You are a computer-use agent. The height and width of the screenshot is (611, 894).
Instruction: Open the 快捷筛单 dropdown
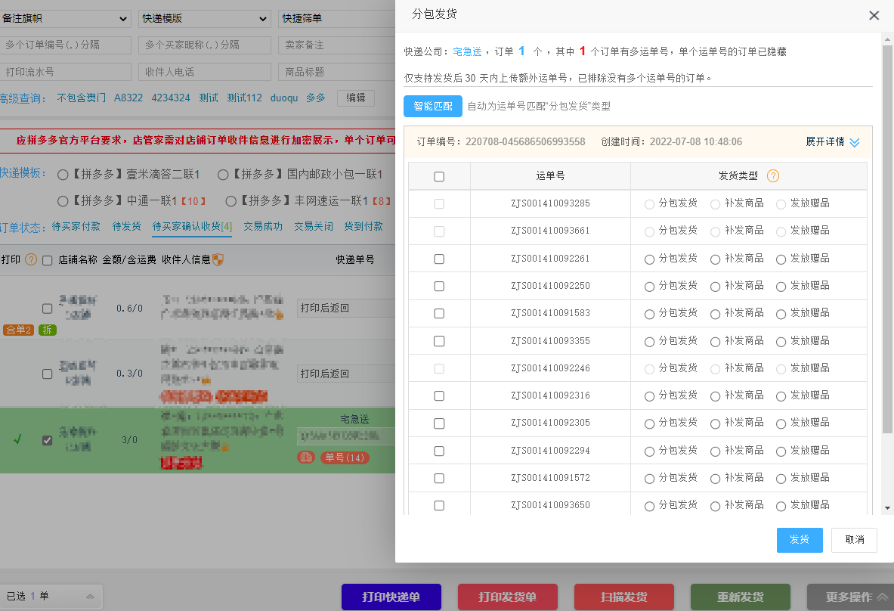coord(337,18)
